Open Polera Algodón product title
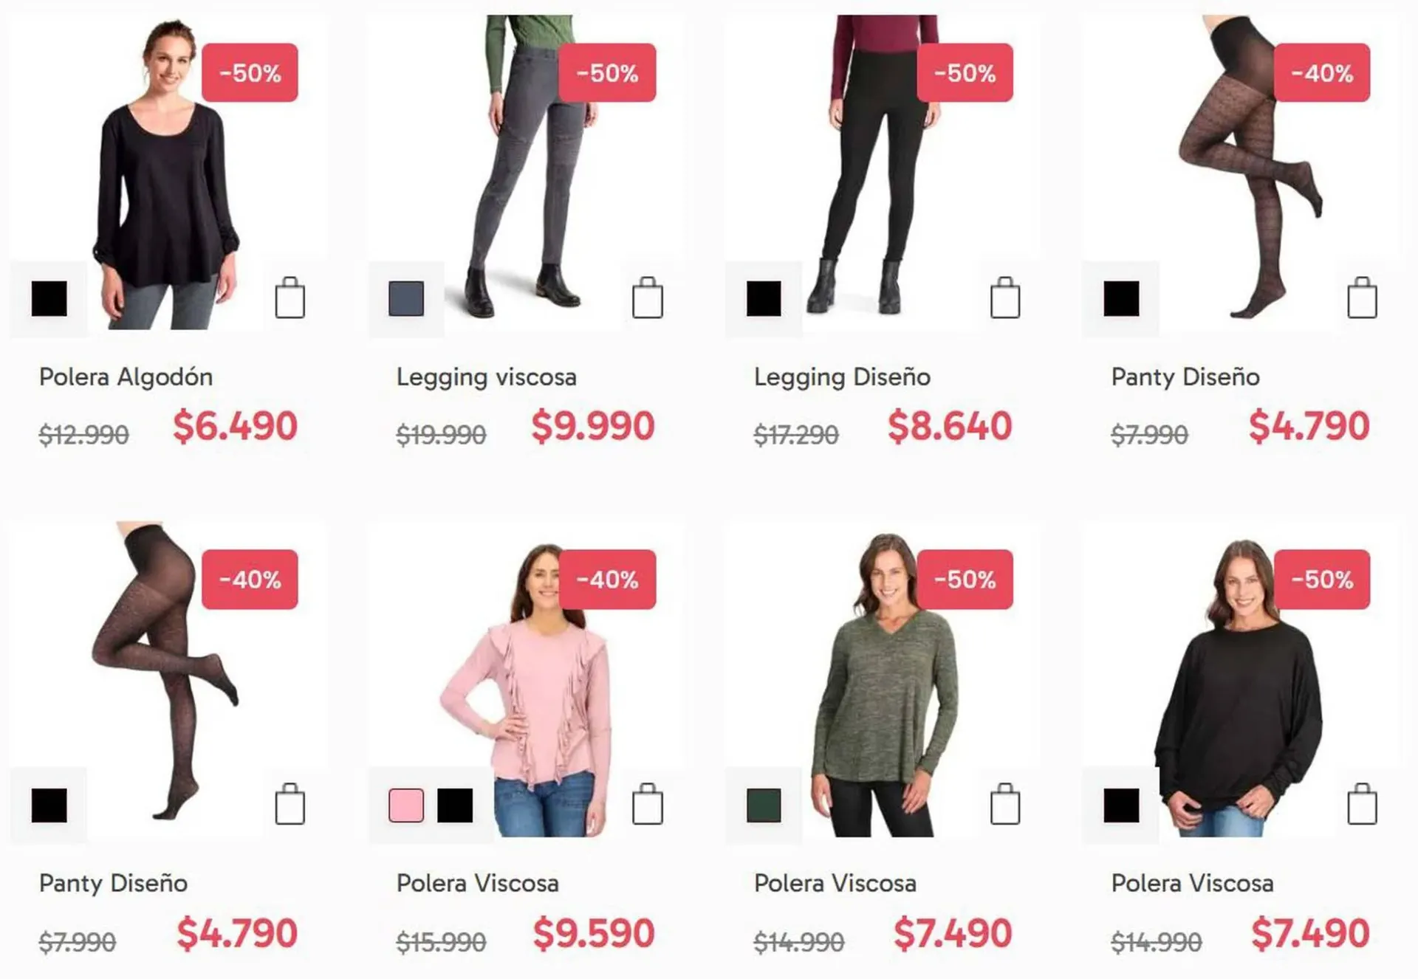 [x=126, y=377]
